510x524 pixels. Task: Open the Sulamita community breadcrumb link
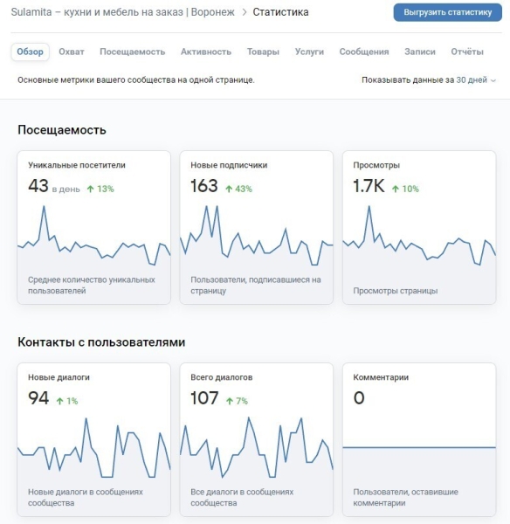coord(123,12)
